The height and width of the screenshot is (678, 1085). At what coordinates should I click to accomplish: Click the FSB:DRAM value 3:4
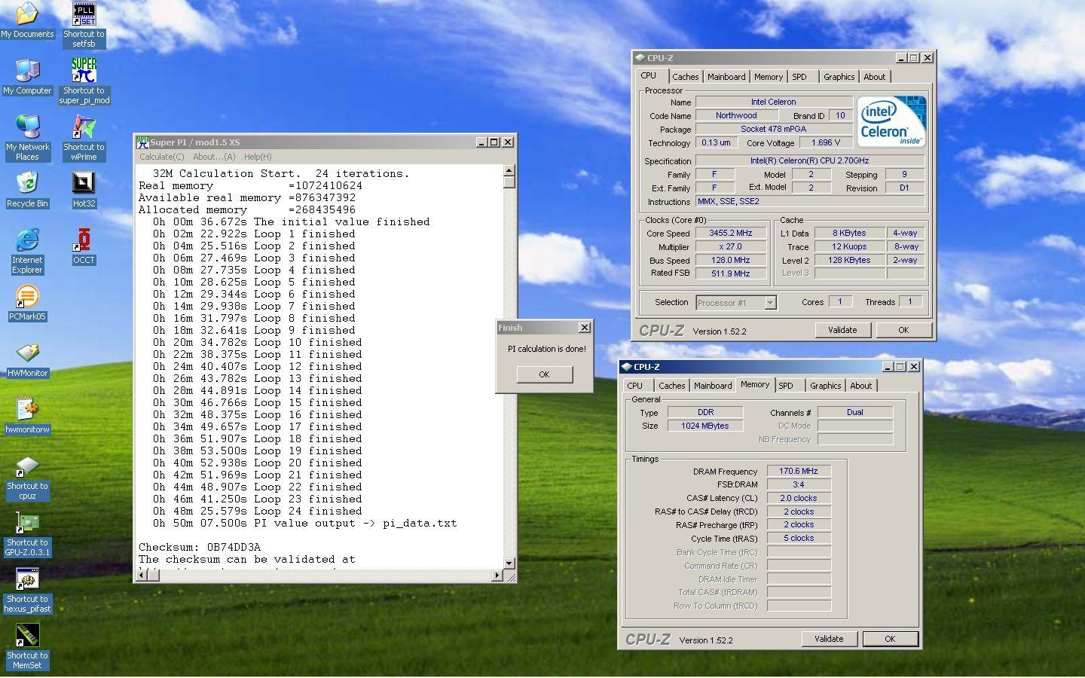click(x=799, y=485)
